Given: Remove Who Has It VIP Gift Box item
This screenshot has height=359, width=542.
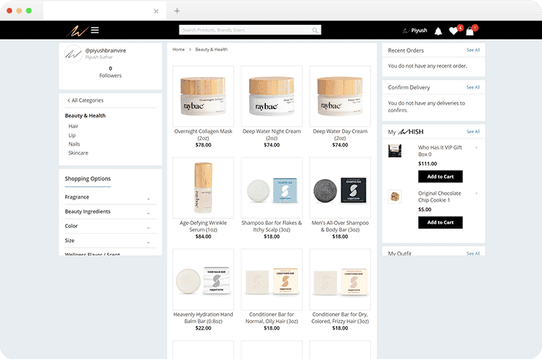Looking at the screenshot, I should (x=476, y=148).
